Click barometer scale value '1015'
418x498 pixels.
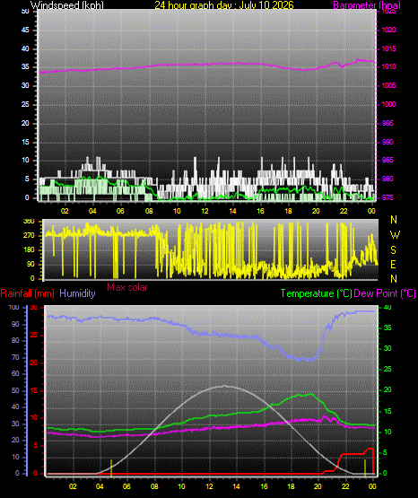point(388,48)
